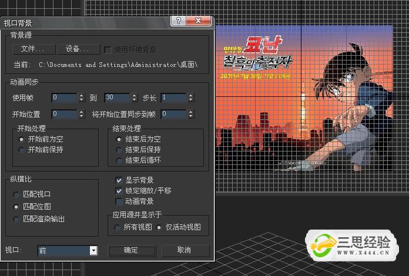Click the 使用帧 start frame input field
Screen dimensions: 409x276
[x=64, y=97]
